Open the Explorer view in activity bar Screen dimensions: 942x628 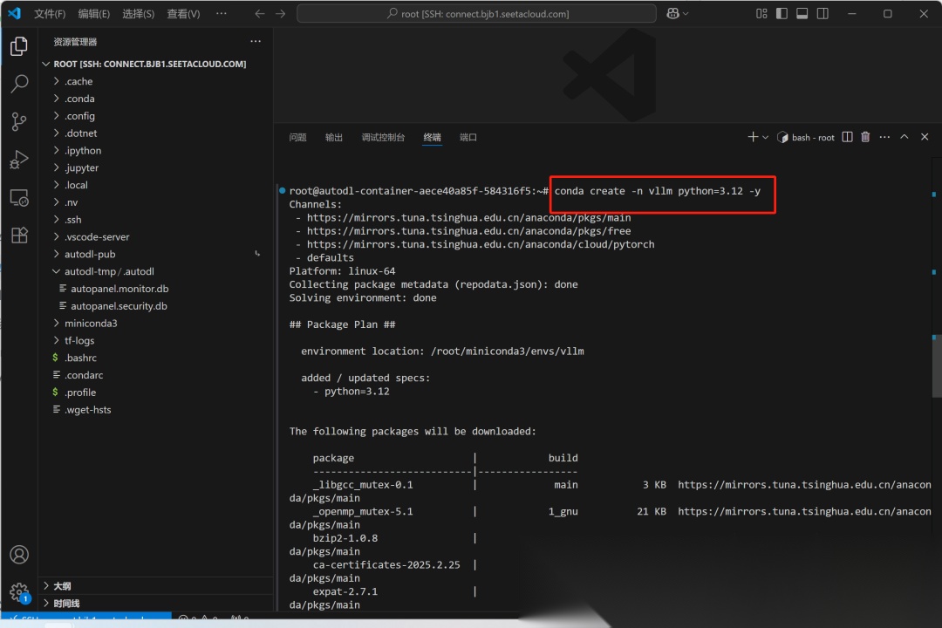pos(18,46)
